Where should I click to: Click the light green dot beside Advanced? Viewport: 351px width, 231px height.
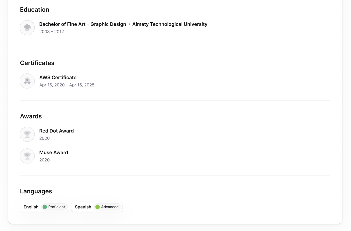click(97, 207)
